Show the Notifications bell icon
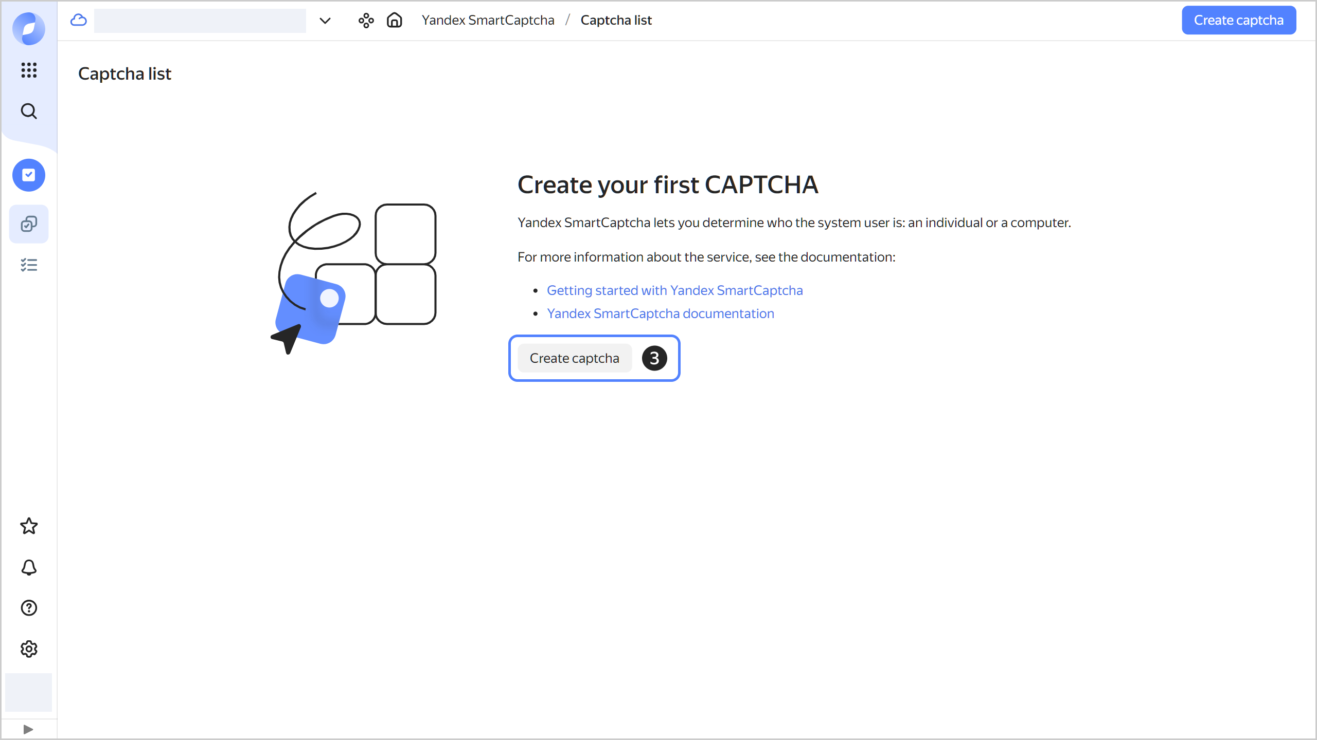The height and width of the screenshot is (740, 1317). click(29, 567)
